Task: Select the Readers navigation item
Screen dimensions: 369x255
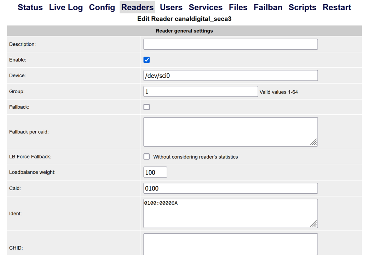Action: (137, 7)
